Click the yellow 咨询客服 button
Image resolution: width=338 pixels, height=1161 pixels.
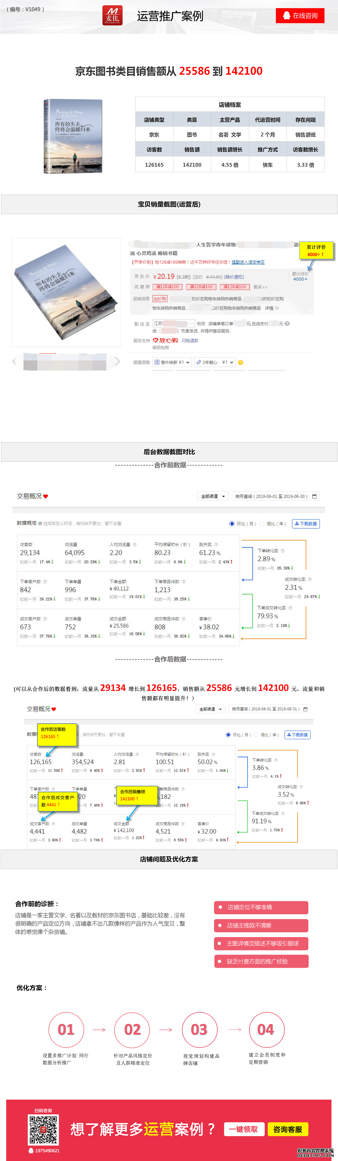[288, 1129]
